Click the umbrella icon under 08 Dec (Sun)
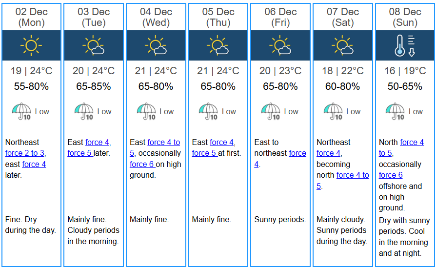This screenshot has width=436, height=269. pos(395,111)
